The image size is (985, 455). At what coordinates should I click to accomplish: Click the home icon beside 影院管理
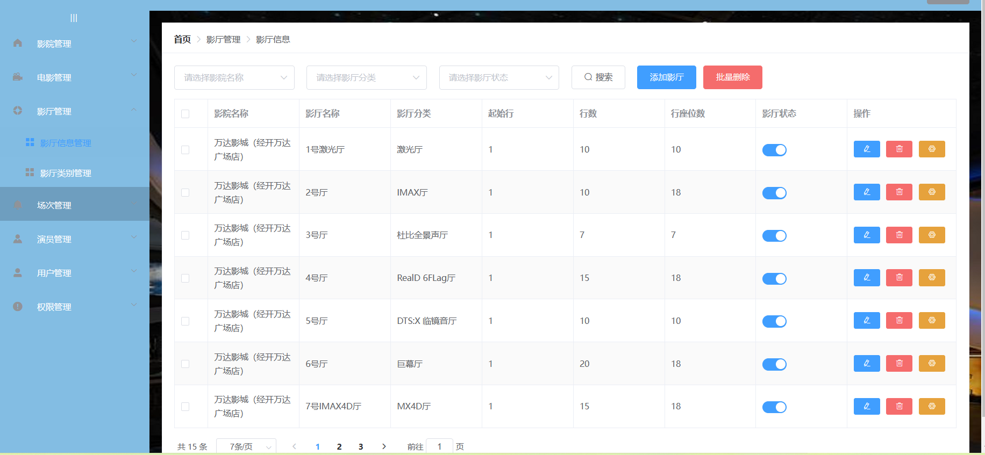click(x=18, y=43)
